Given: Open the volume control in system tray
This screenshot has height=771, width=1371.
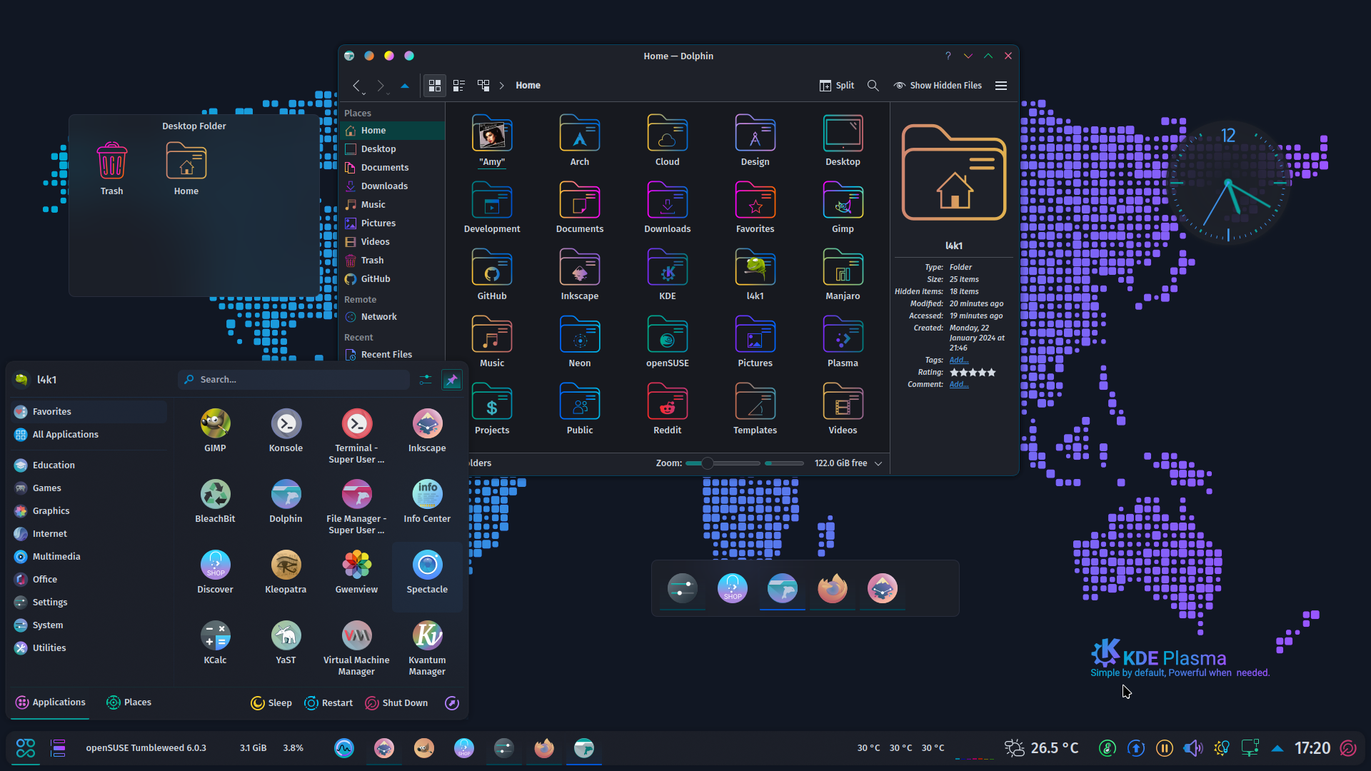Looking at the screenshot, I should pos(1192,748).
